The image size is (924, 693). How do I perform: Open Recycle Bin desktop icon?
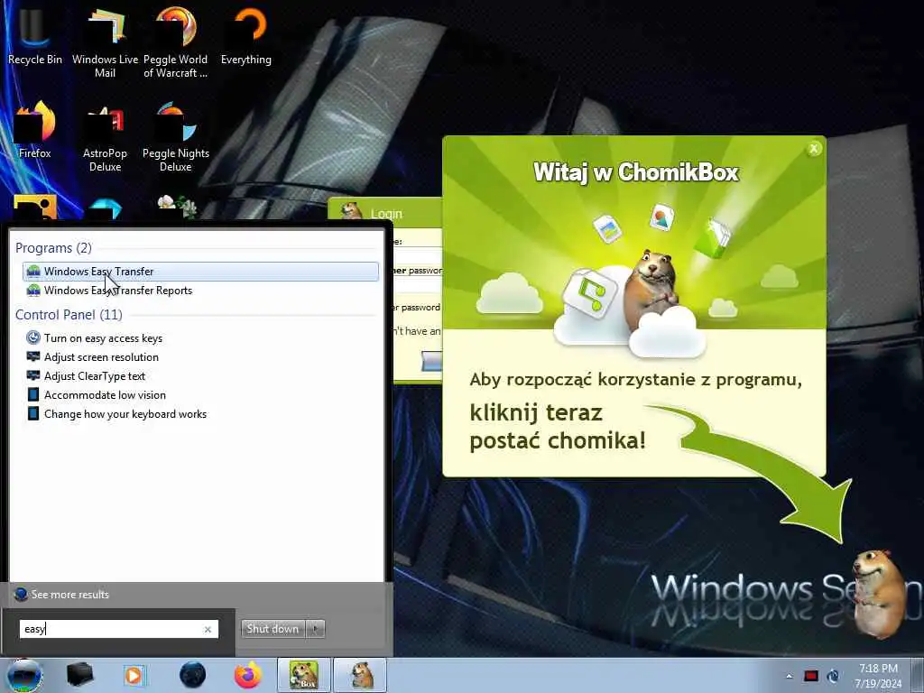(x=34, y=38)
